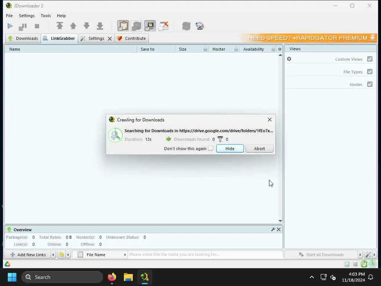Open the column settings gear in table header
381x286 pixels.
coord(280,49)
